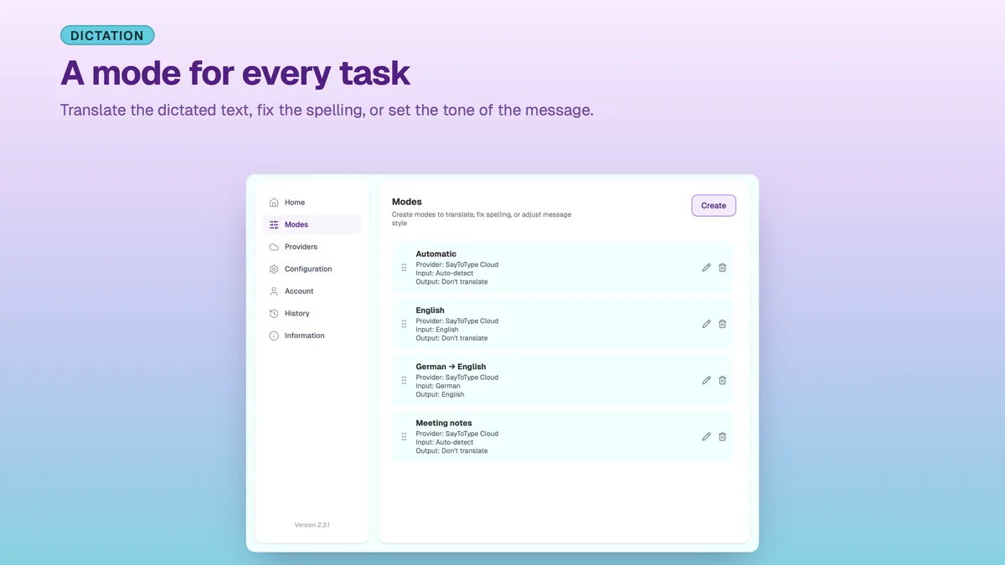1005x565 pixels.
Task: Click 'Output: English' in German → English card
Action: 440,394
